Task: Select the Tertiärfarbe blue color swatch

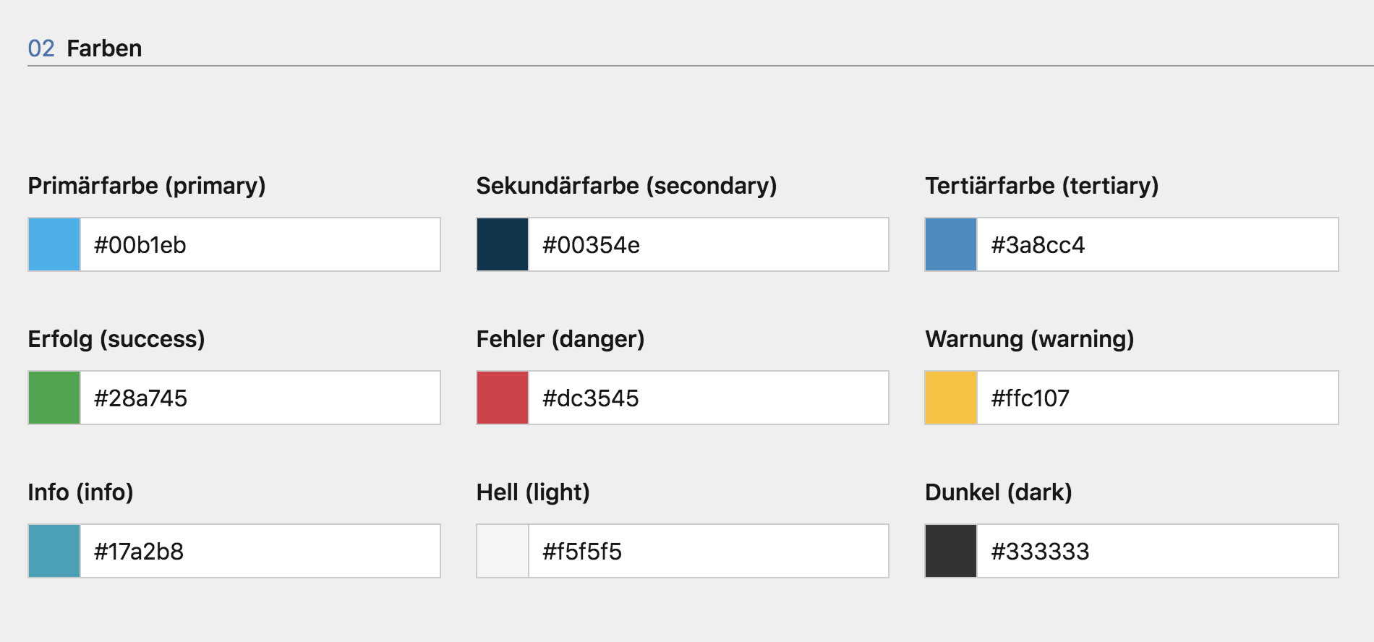Action: 951,244
